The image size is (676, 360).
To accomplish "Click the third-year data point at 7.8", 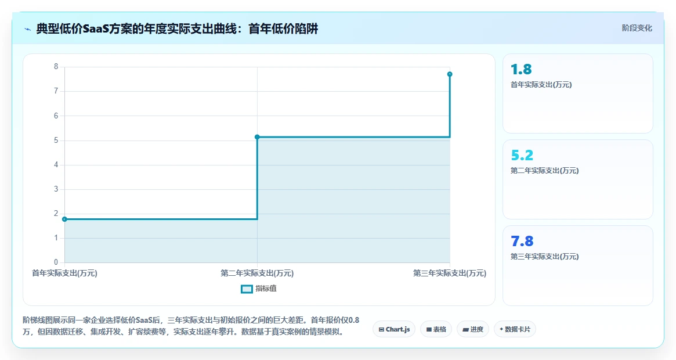I will [x=450, y=74].
